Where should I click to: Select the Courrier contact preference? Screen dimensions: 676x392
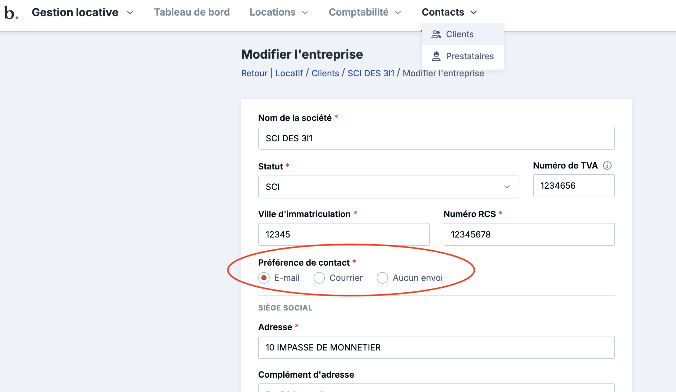coord(319,278)
